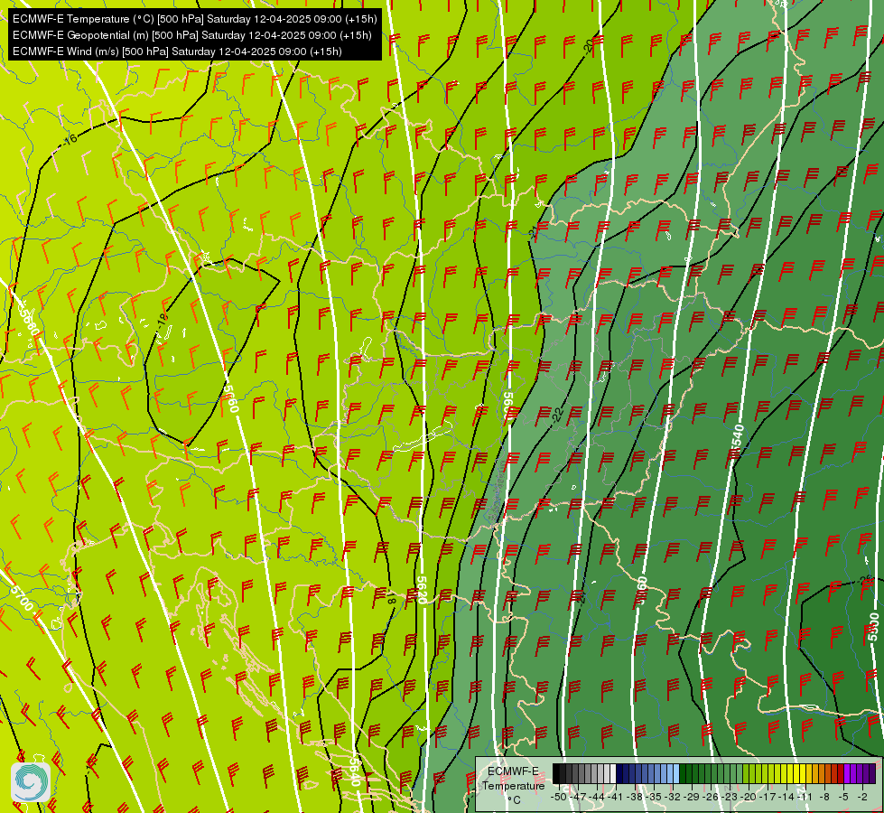
Task: Pick the bright yellow swatch above -11
Action: [x=803, y=773]
